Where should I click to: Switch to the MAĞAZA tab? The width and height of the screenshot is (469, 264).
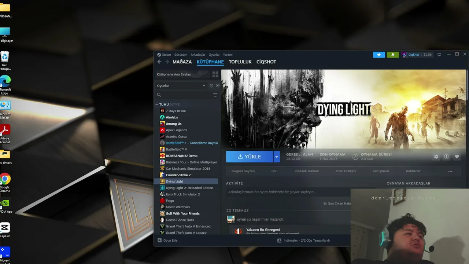182,62
